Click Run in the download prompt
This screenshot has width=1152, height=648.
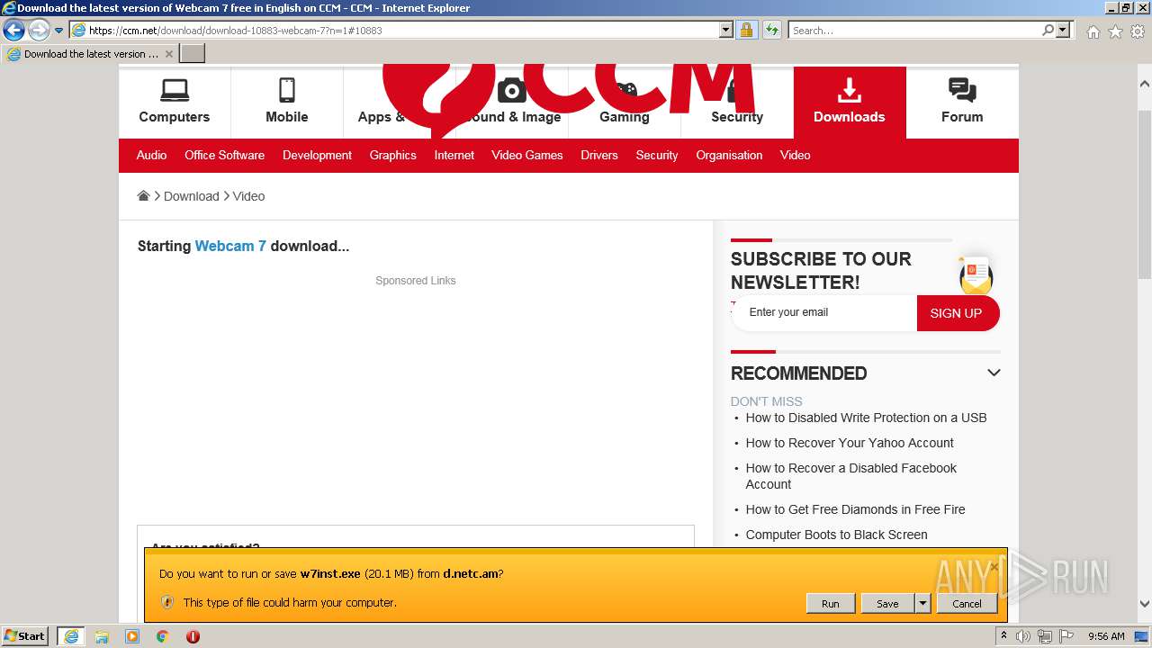click(x=830, y=604)
